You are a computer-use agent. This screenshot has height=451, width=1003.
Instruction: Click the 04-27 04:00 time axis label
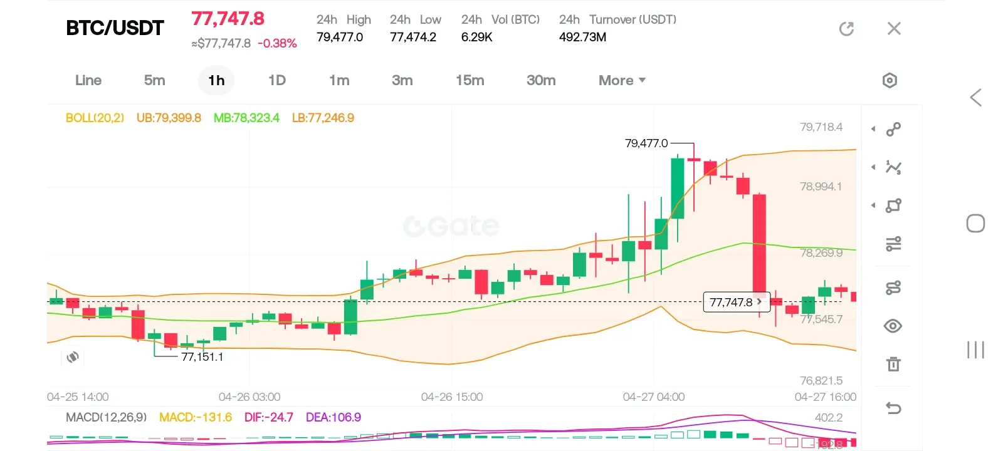pos(654,397)
